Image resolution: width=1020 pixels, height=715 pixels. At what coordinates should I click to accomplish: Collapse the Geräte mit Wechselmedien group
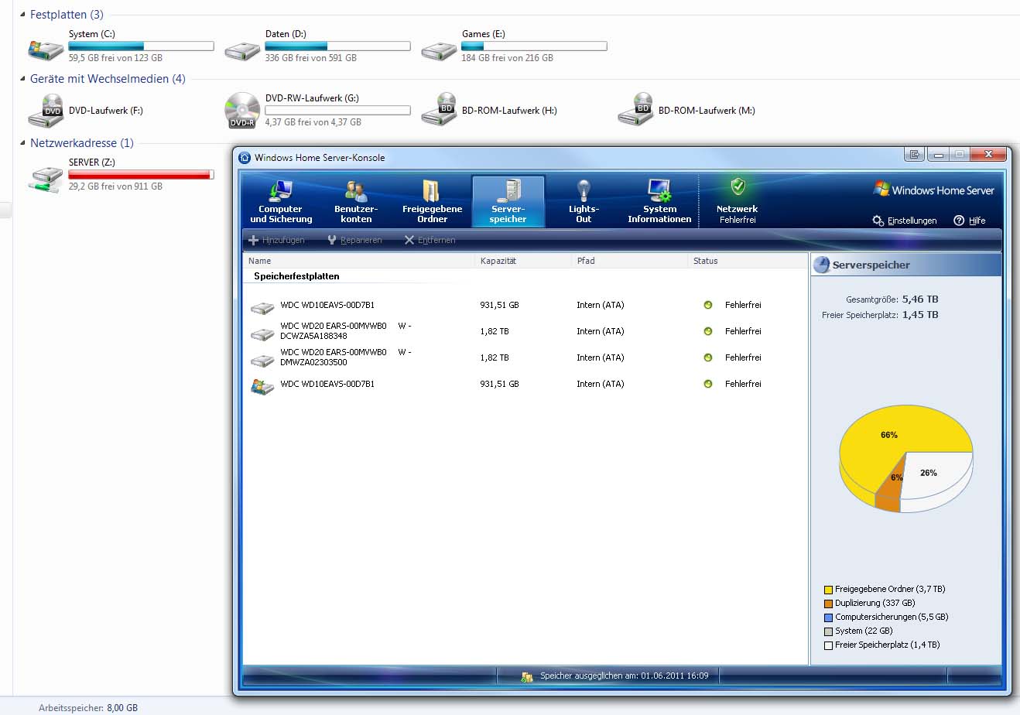coord(22,79)
